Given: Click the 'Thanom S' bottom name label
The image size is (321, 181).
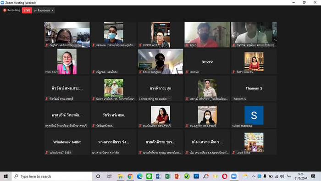Looking at the screenshot, I should [x=239, y=99].
